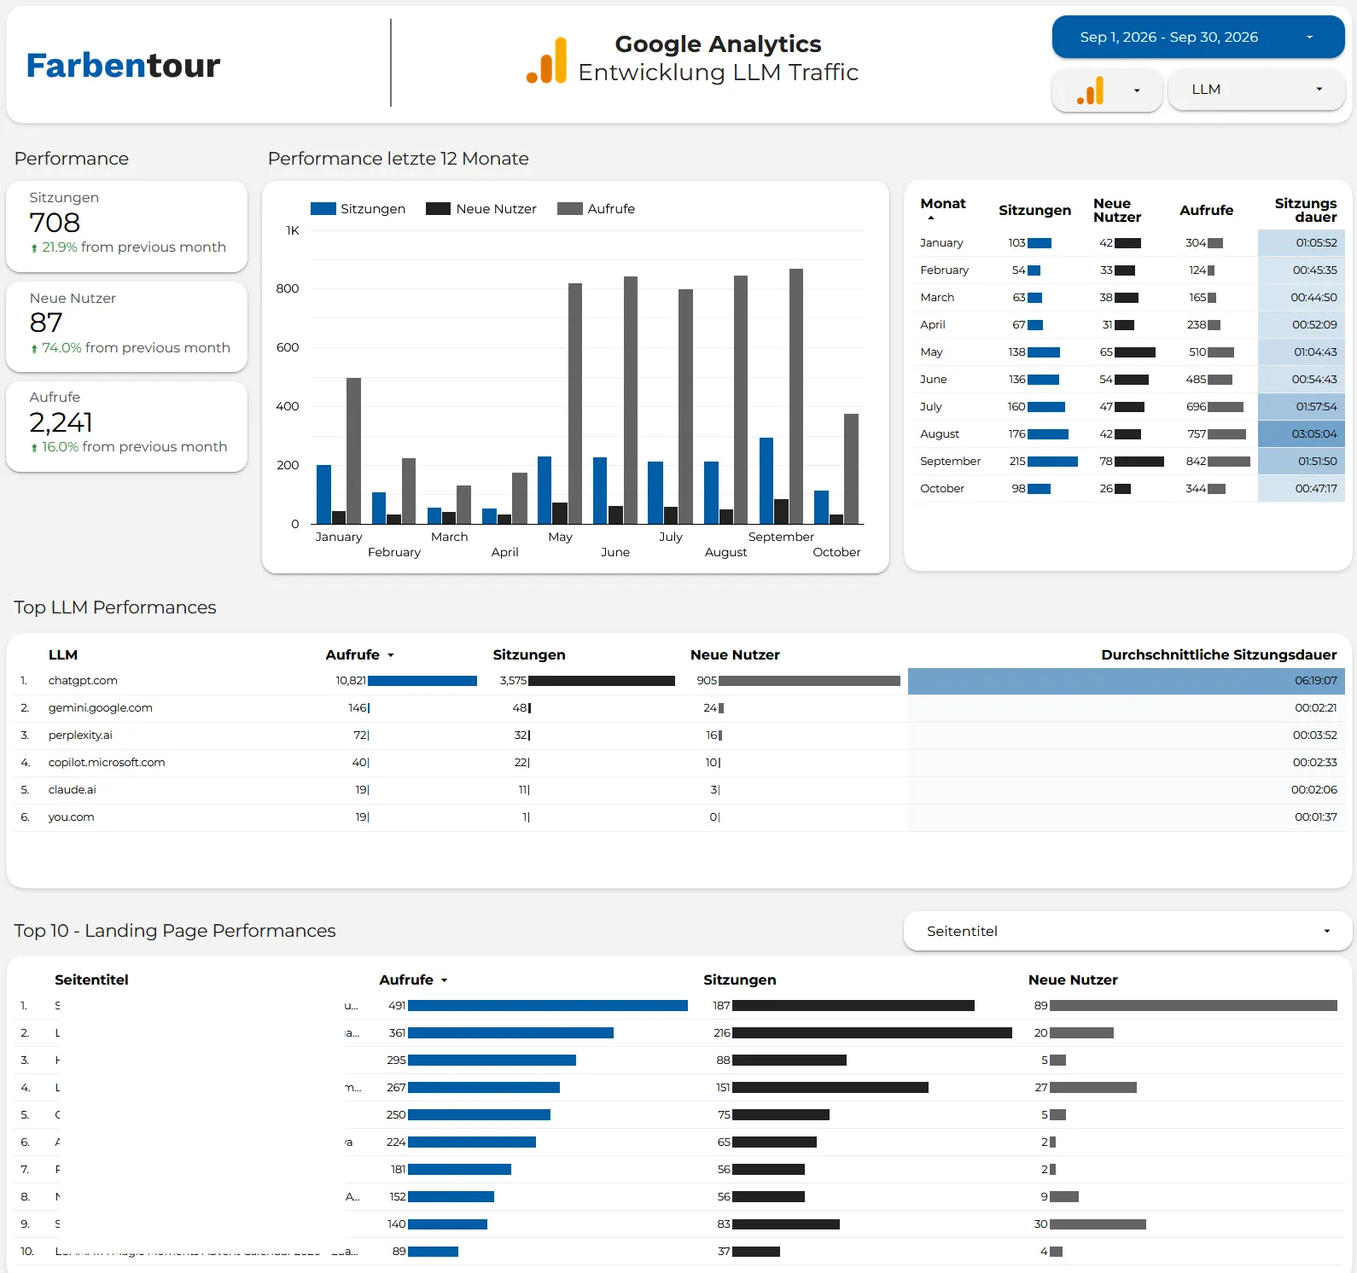Toggle Neue Nutzer legend entry in chart

481,209
